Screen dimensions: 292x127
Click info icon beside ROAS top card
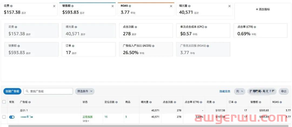130,6
